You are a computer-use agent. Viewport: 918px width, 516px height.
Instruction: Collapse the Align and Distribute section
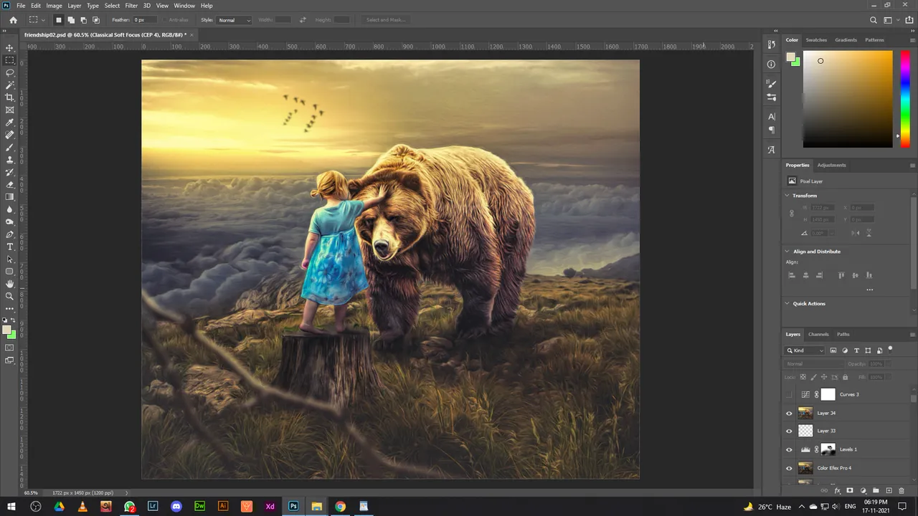787,252
